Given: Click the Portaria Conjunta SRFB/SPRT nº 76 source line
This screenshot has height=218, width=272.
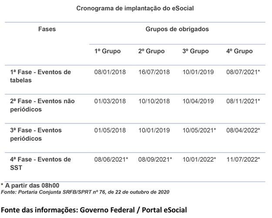Looking at the screenshot, I should click(85, 192).
